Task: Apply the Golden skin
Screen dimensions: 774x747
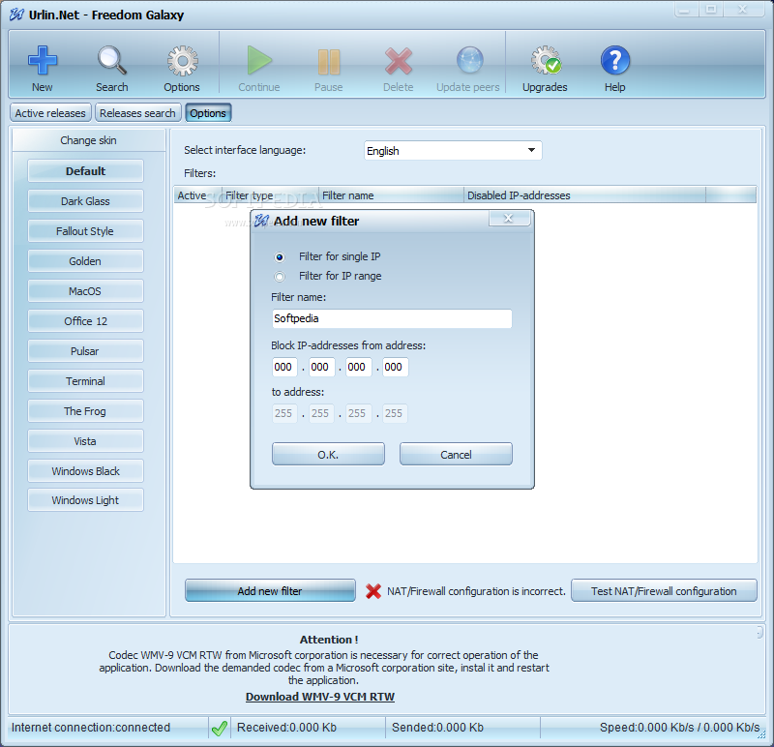Action: (x=85, y=261)
